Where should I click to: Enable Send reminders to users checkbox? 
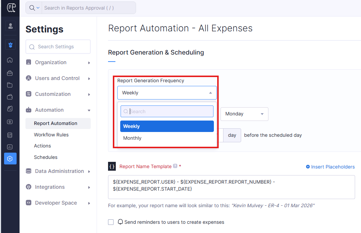pos(111,222)
